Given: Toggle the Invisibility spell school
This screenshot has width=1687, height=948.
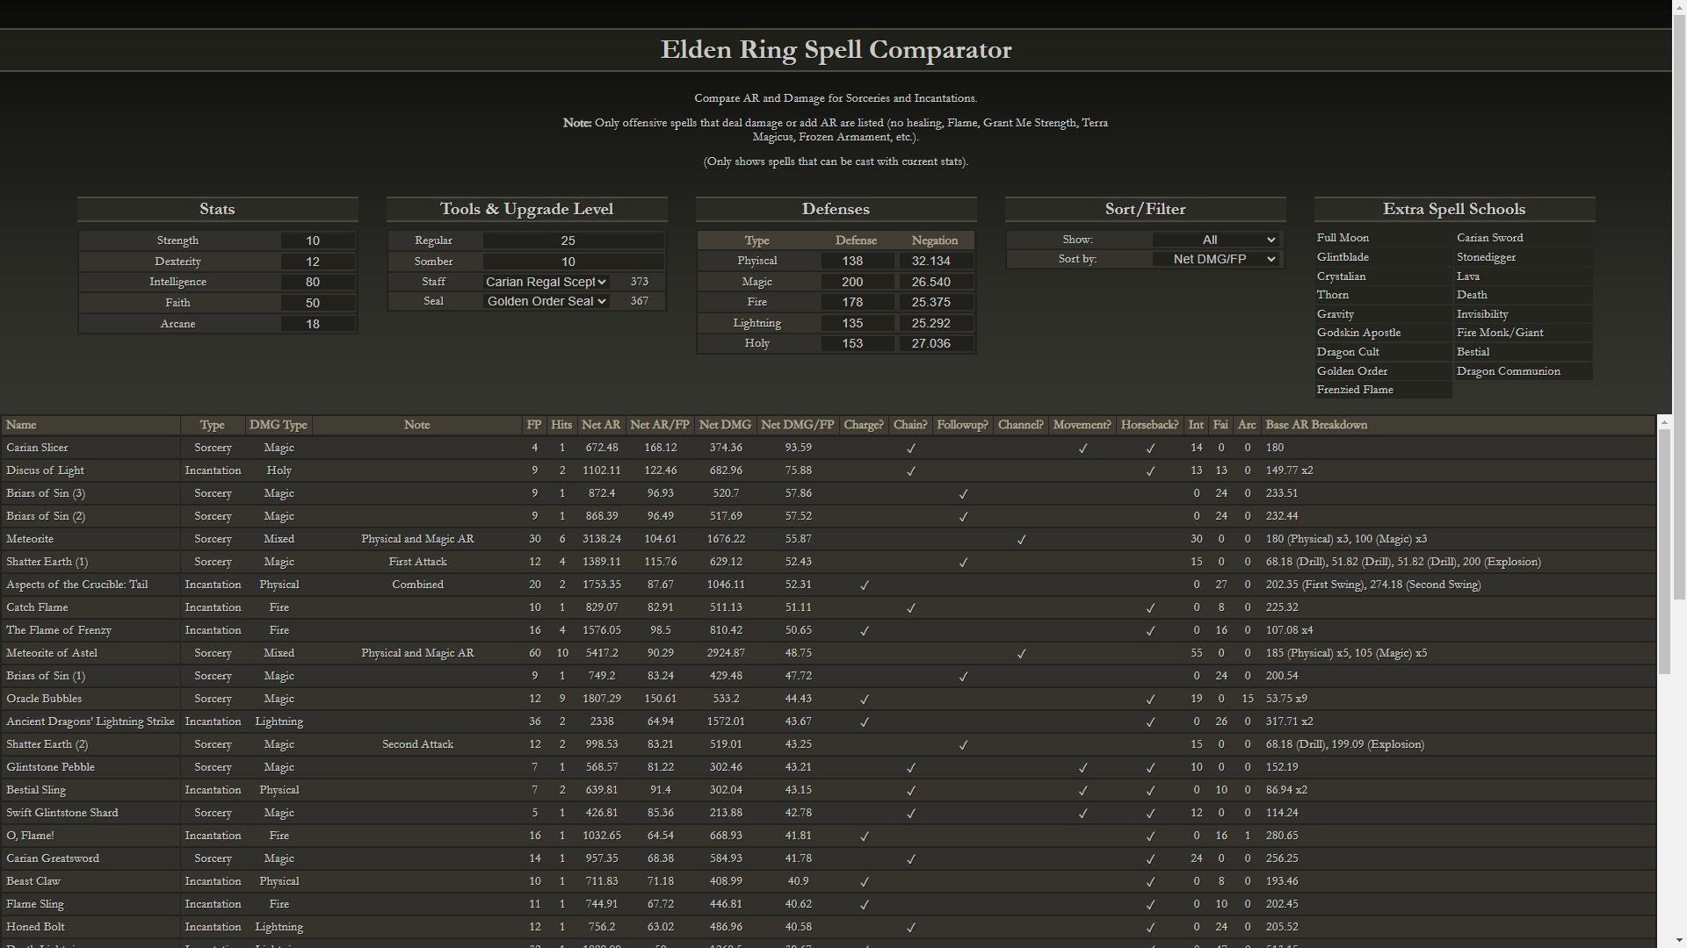Looking at the screenshot, I should click(x=1524, y=314).
